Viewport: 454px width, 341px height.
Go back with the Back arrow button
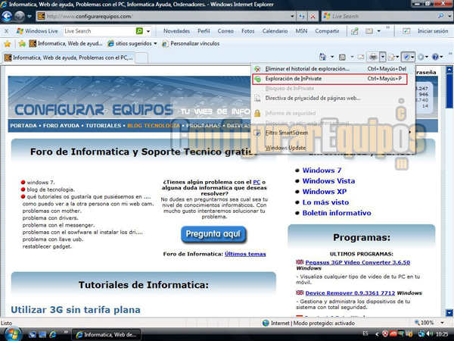(7, 16)
